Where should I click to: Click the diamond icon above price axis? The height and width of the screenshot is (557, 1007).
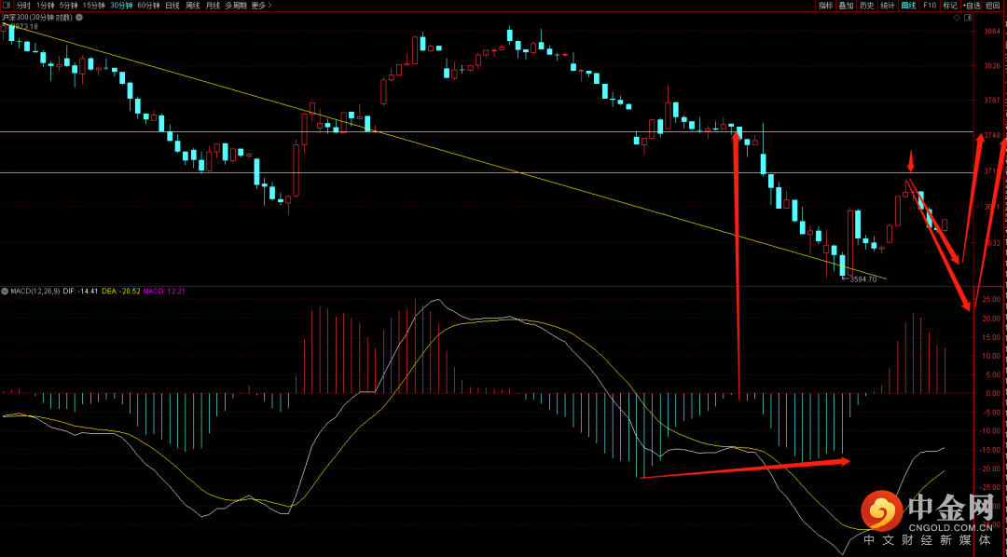pos(957,18)
